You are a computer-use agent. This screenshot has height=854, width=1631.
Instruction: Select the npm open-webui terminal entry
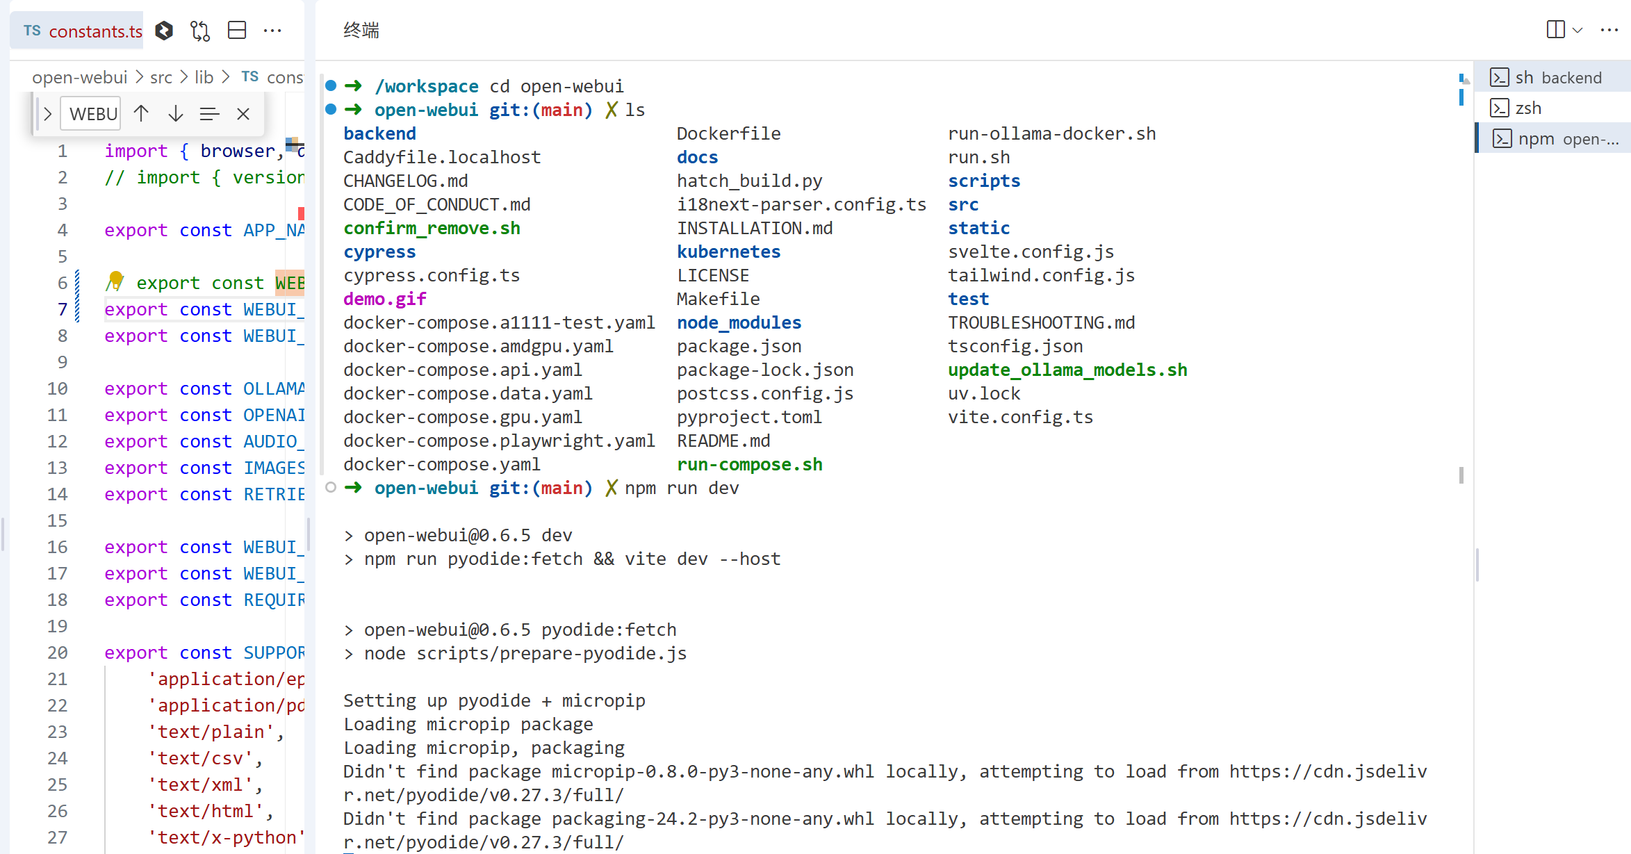1566,139
